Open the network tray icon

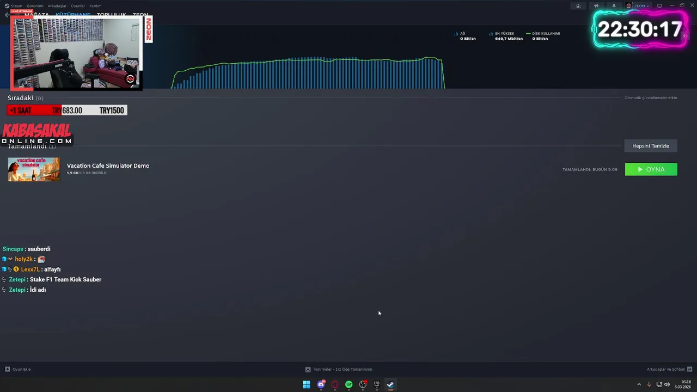pos(659,384)
